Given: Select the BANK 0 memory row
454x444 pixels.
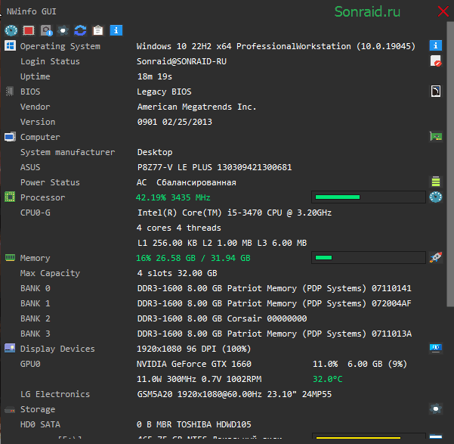Looking at the screenshot, I should (216, 288).
